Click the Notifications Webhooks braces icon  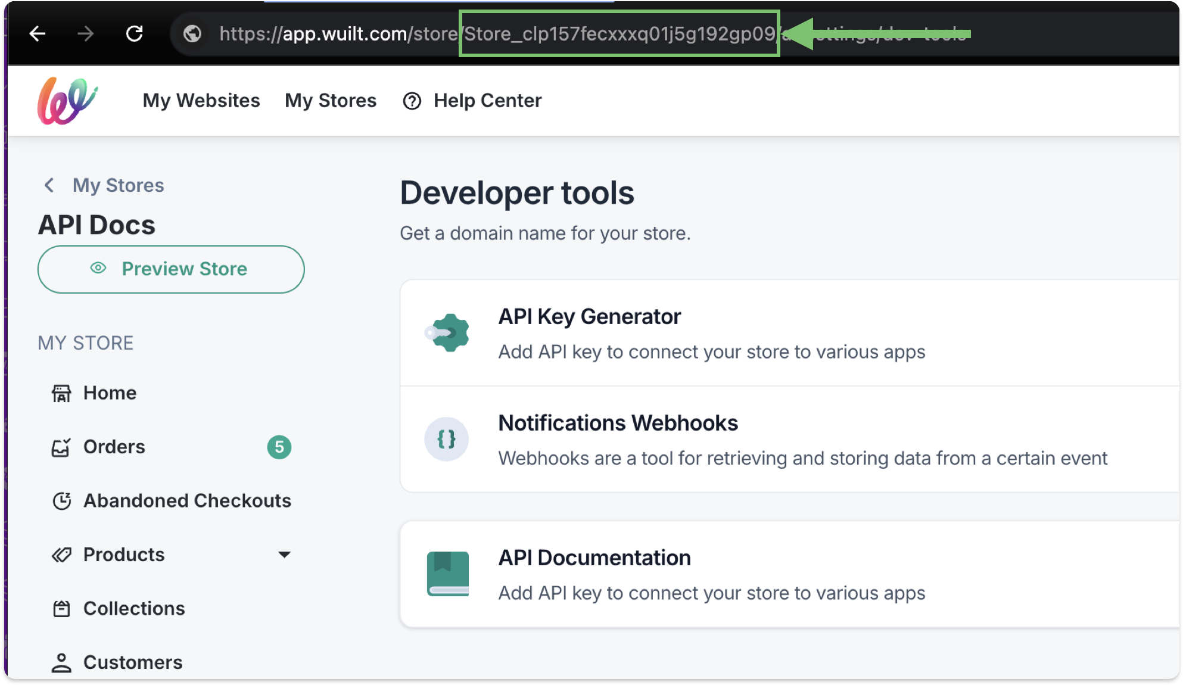446,440
